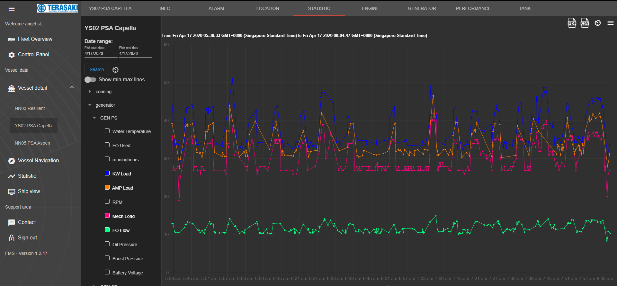Click the Control Panel gear icon

pos(12,55)
